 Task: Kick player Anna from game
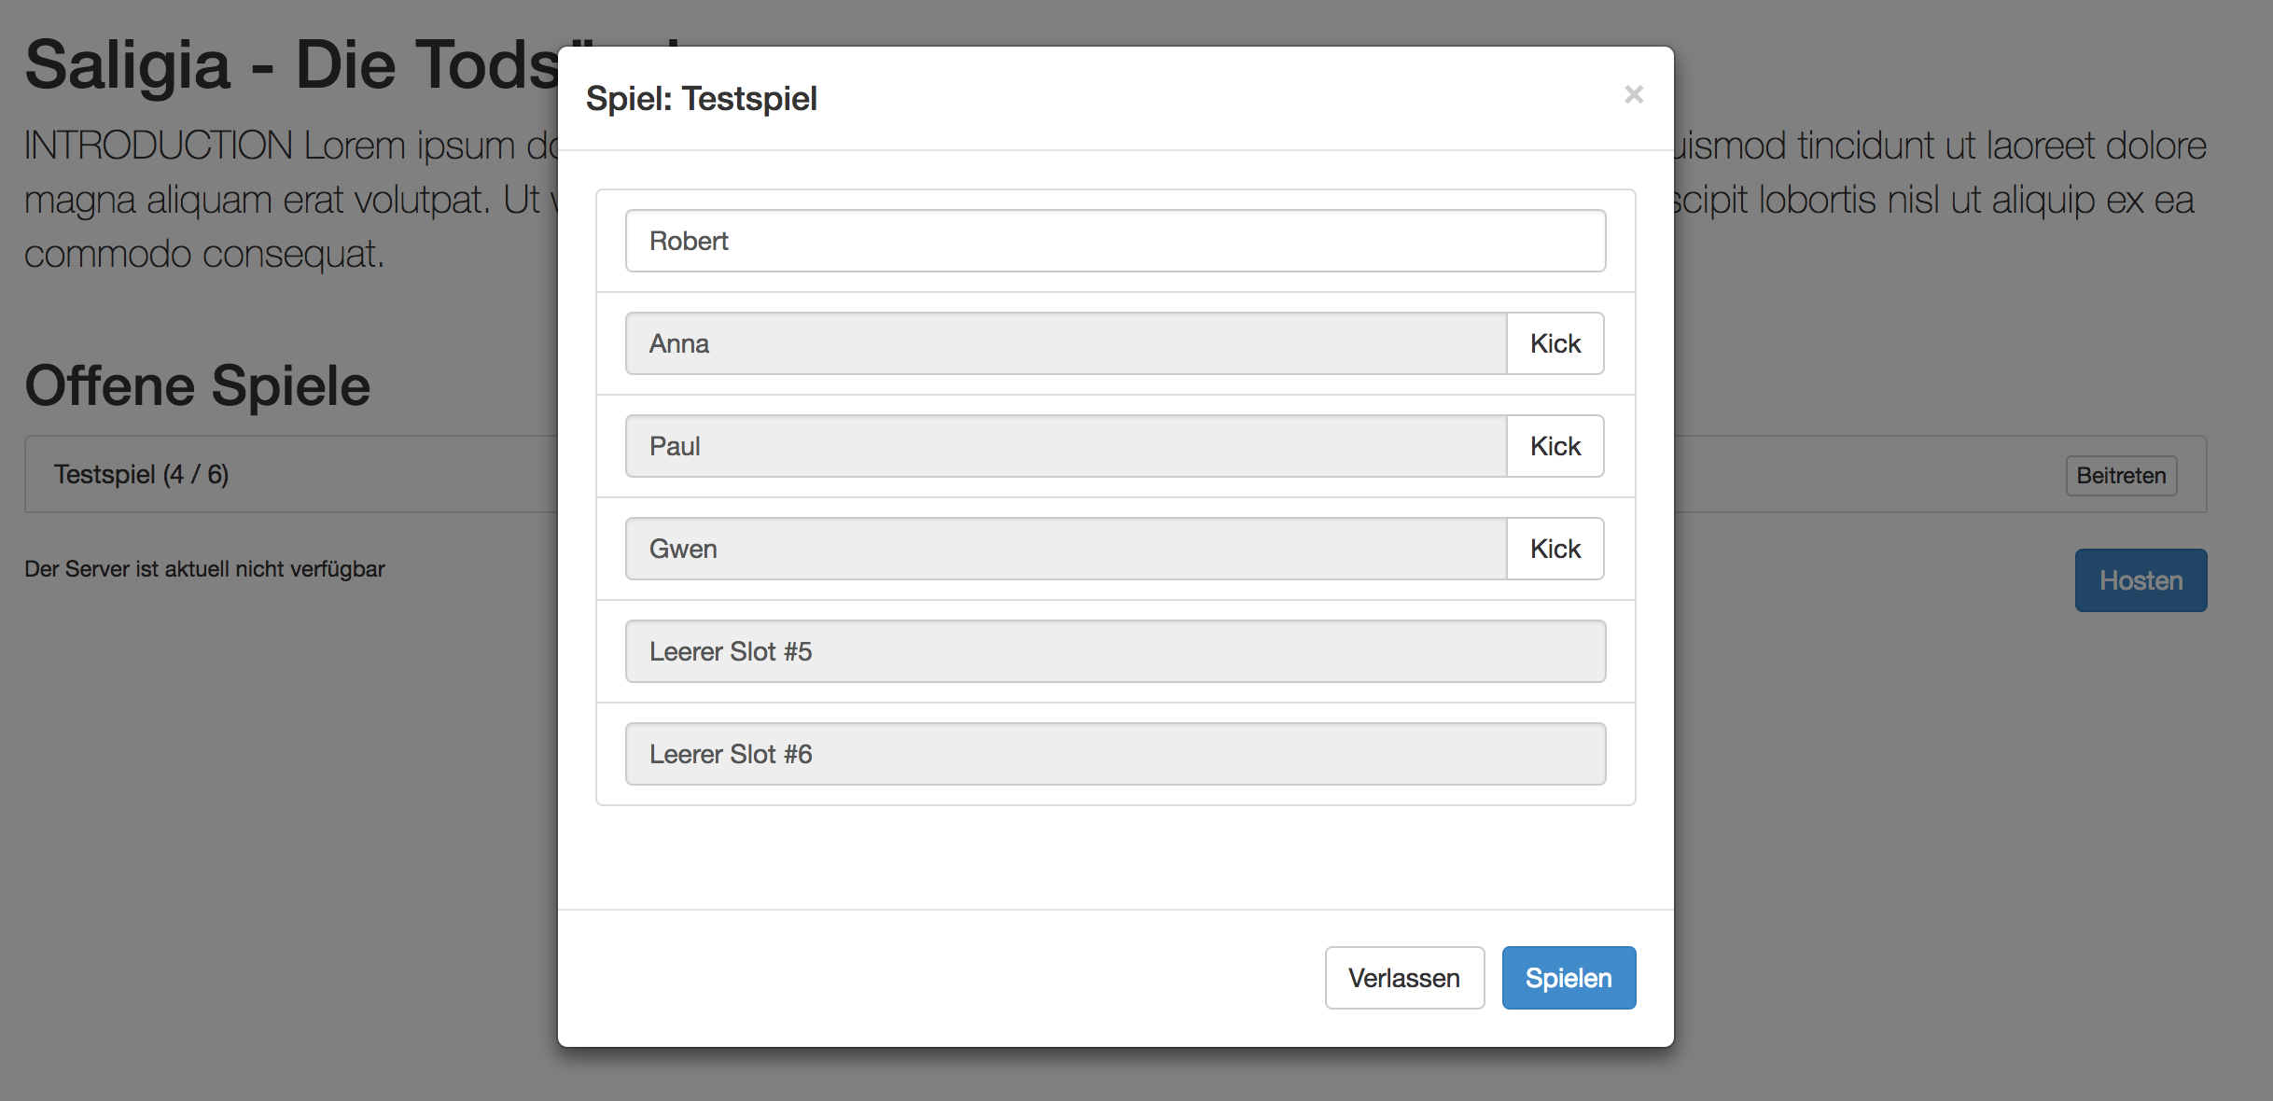click(1555, 343)
